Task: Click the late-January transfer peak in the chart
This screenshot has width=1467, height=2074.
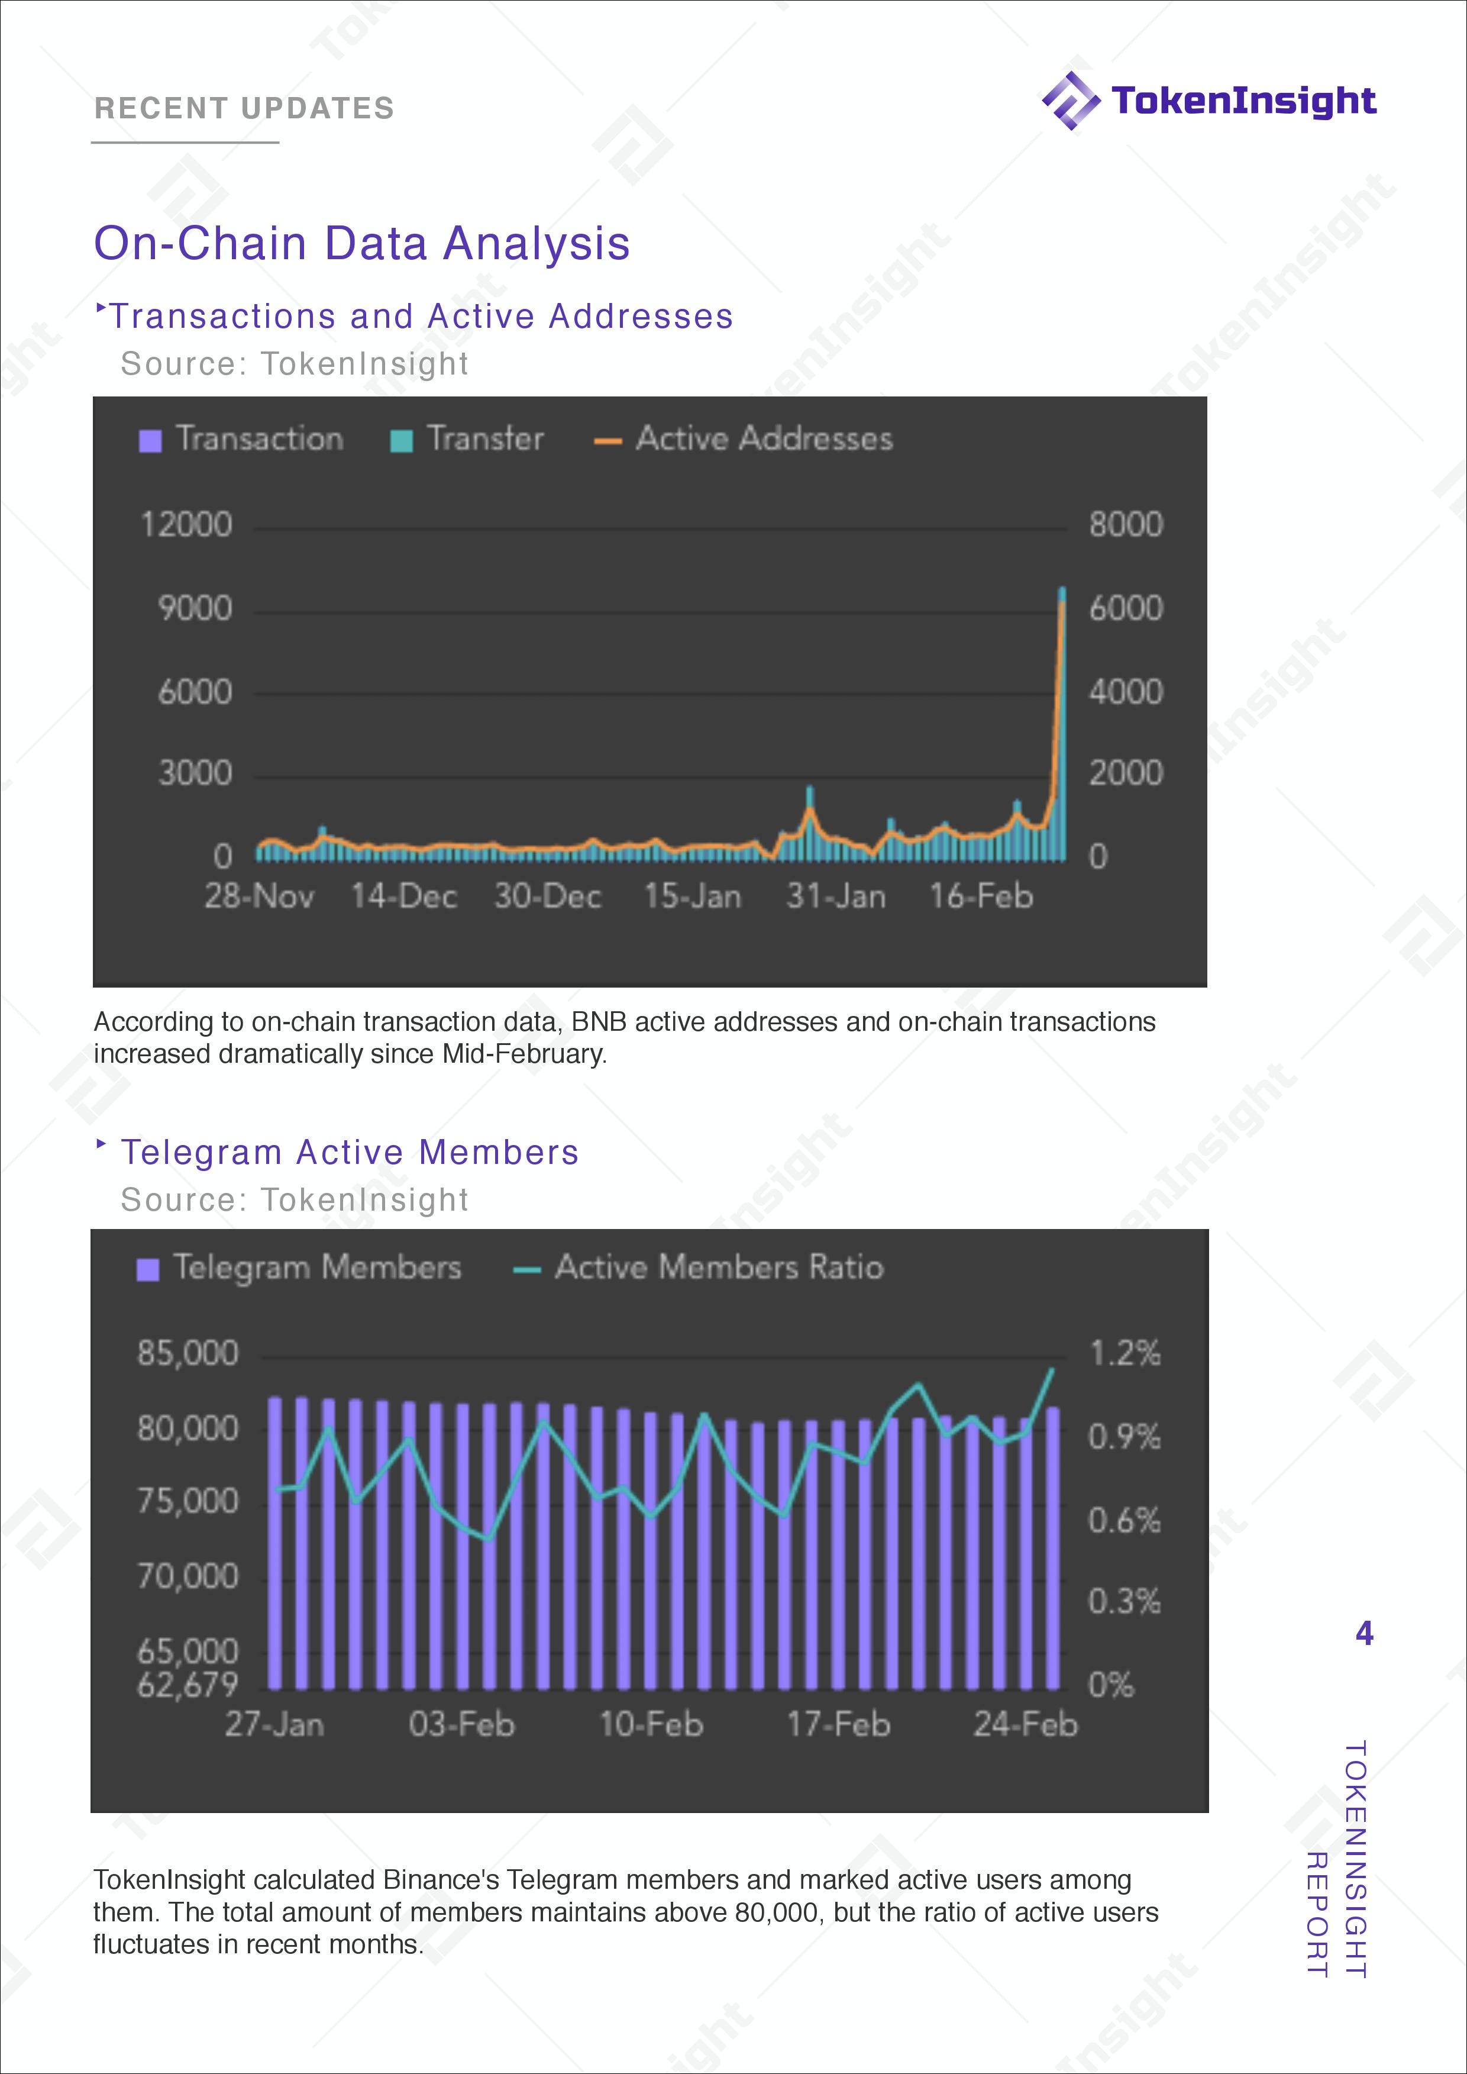Action: click(810, 822)
